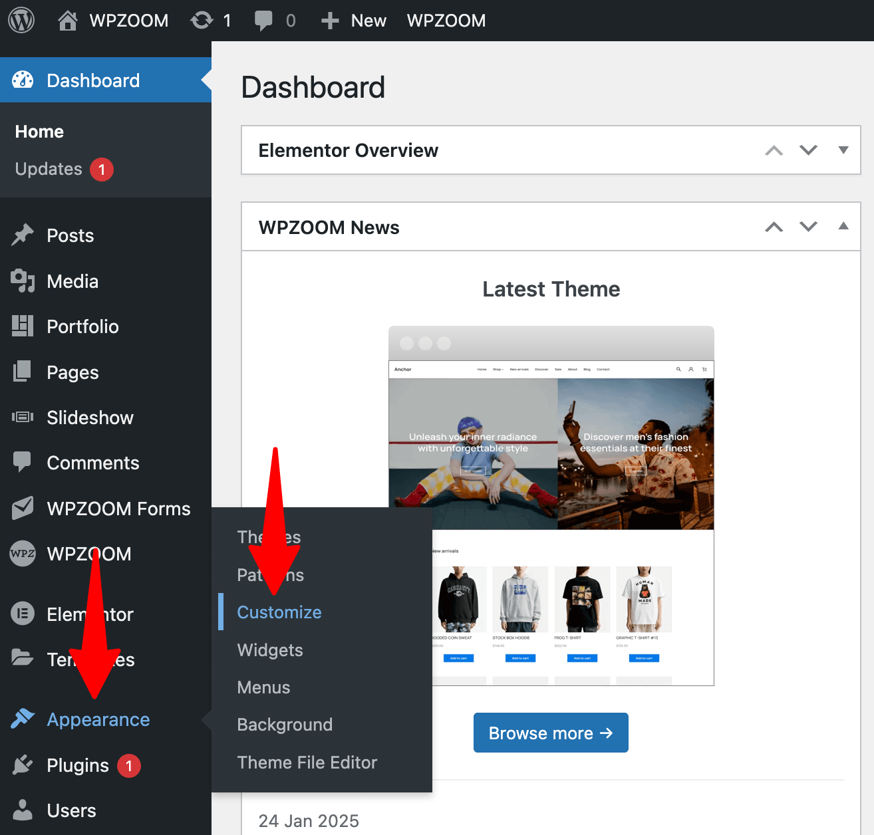
Task: Go to Home submenu link
Action: [x=39, y=132]
